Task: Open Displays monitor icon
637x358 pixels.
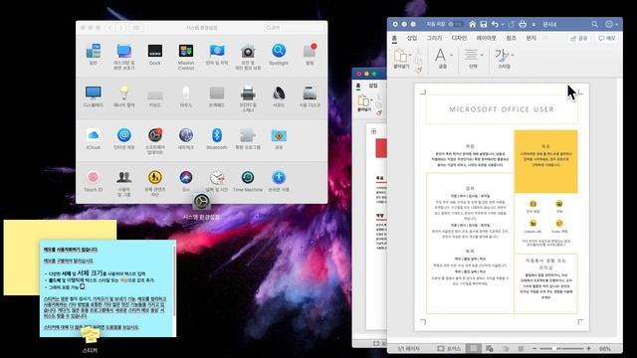Action: (x=93, y=92)
